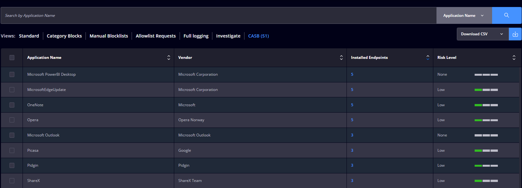Viewport: 522px width, 188px height.
Task: Toggle the select-all header checkbox
Action: click(x=12, y=58)
